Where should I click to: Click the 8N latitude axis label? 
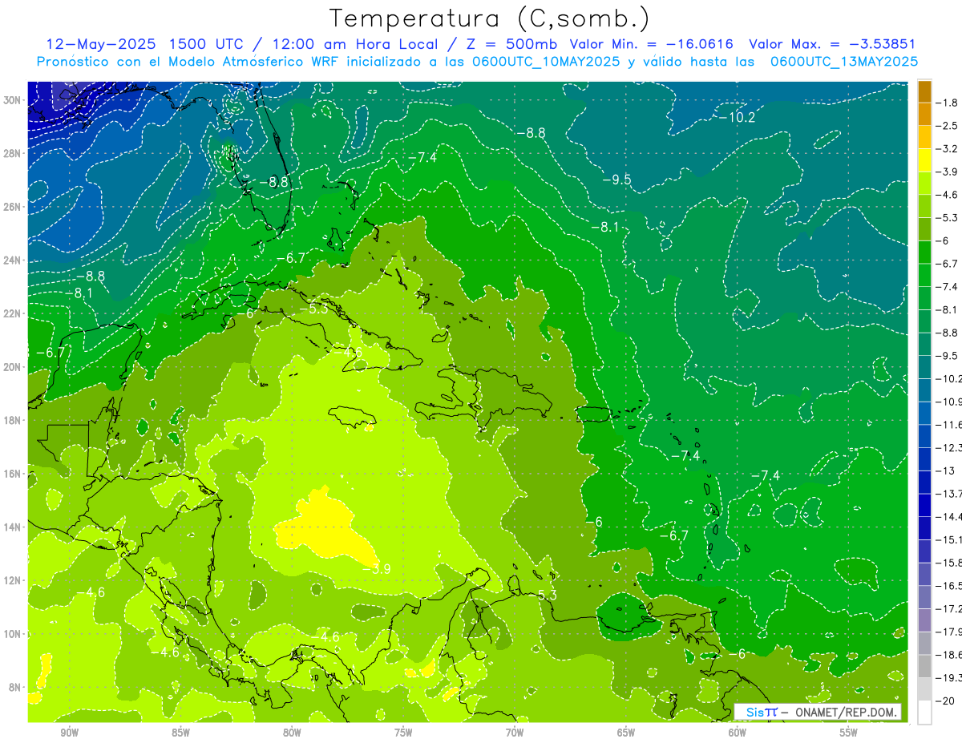pos(13,687)
